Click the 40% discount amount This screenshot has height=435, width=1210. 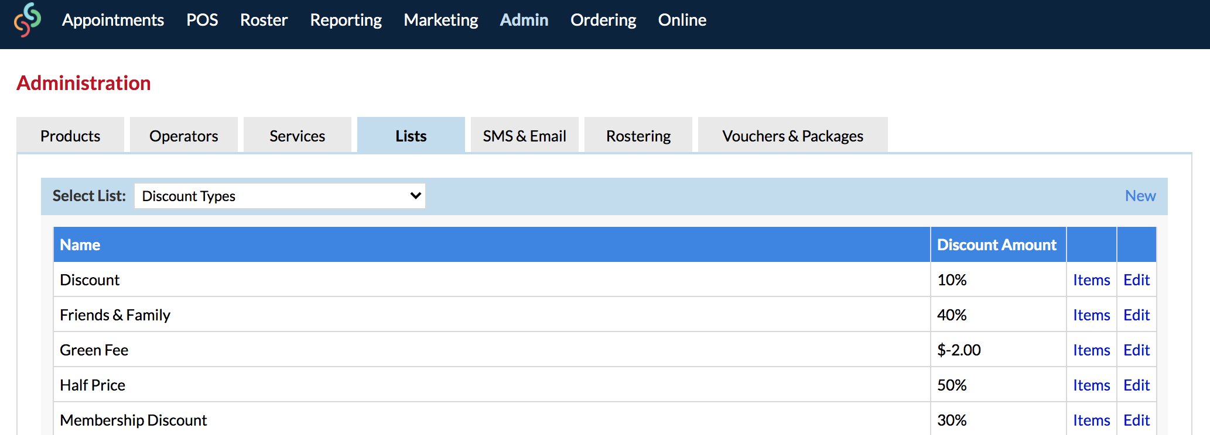(x=952, y=315)
